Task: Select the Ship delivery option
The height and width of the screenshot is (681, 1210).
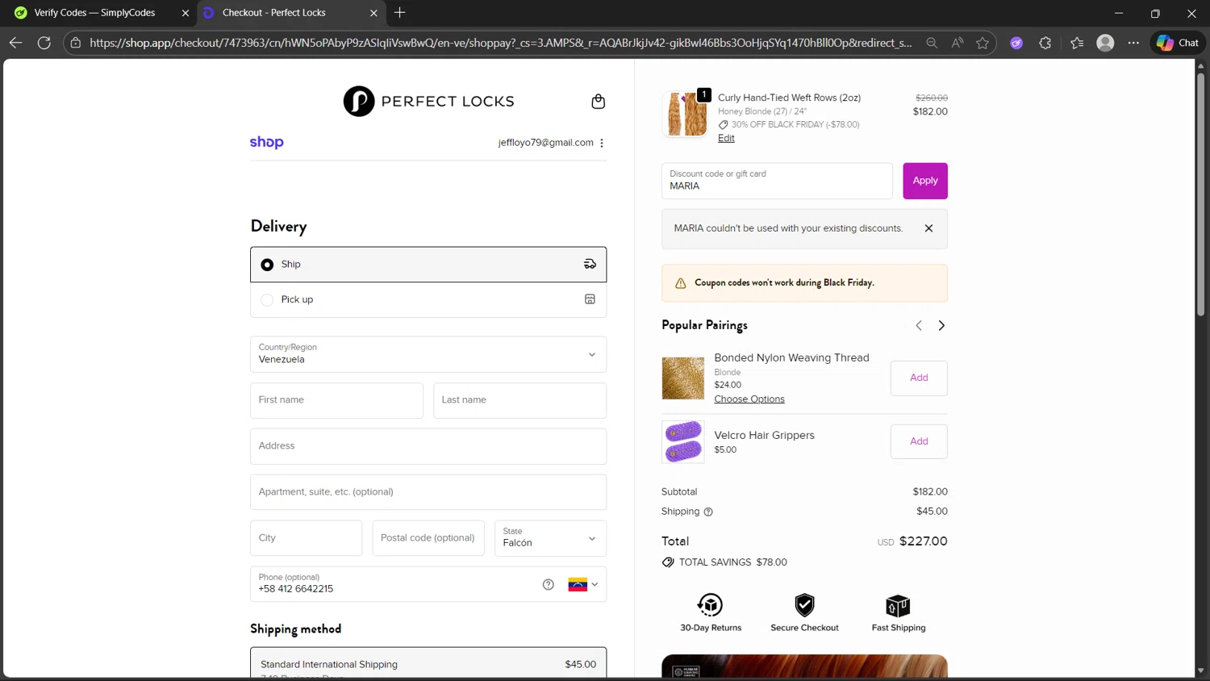Action: 428,265
